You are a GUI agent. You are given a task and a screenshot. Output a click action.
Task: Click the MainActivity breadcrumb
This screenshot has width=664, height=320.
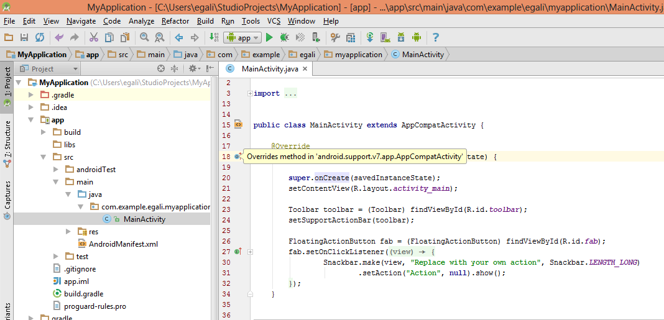418,55
